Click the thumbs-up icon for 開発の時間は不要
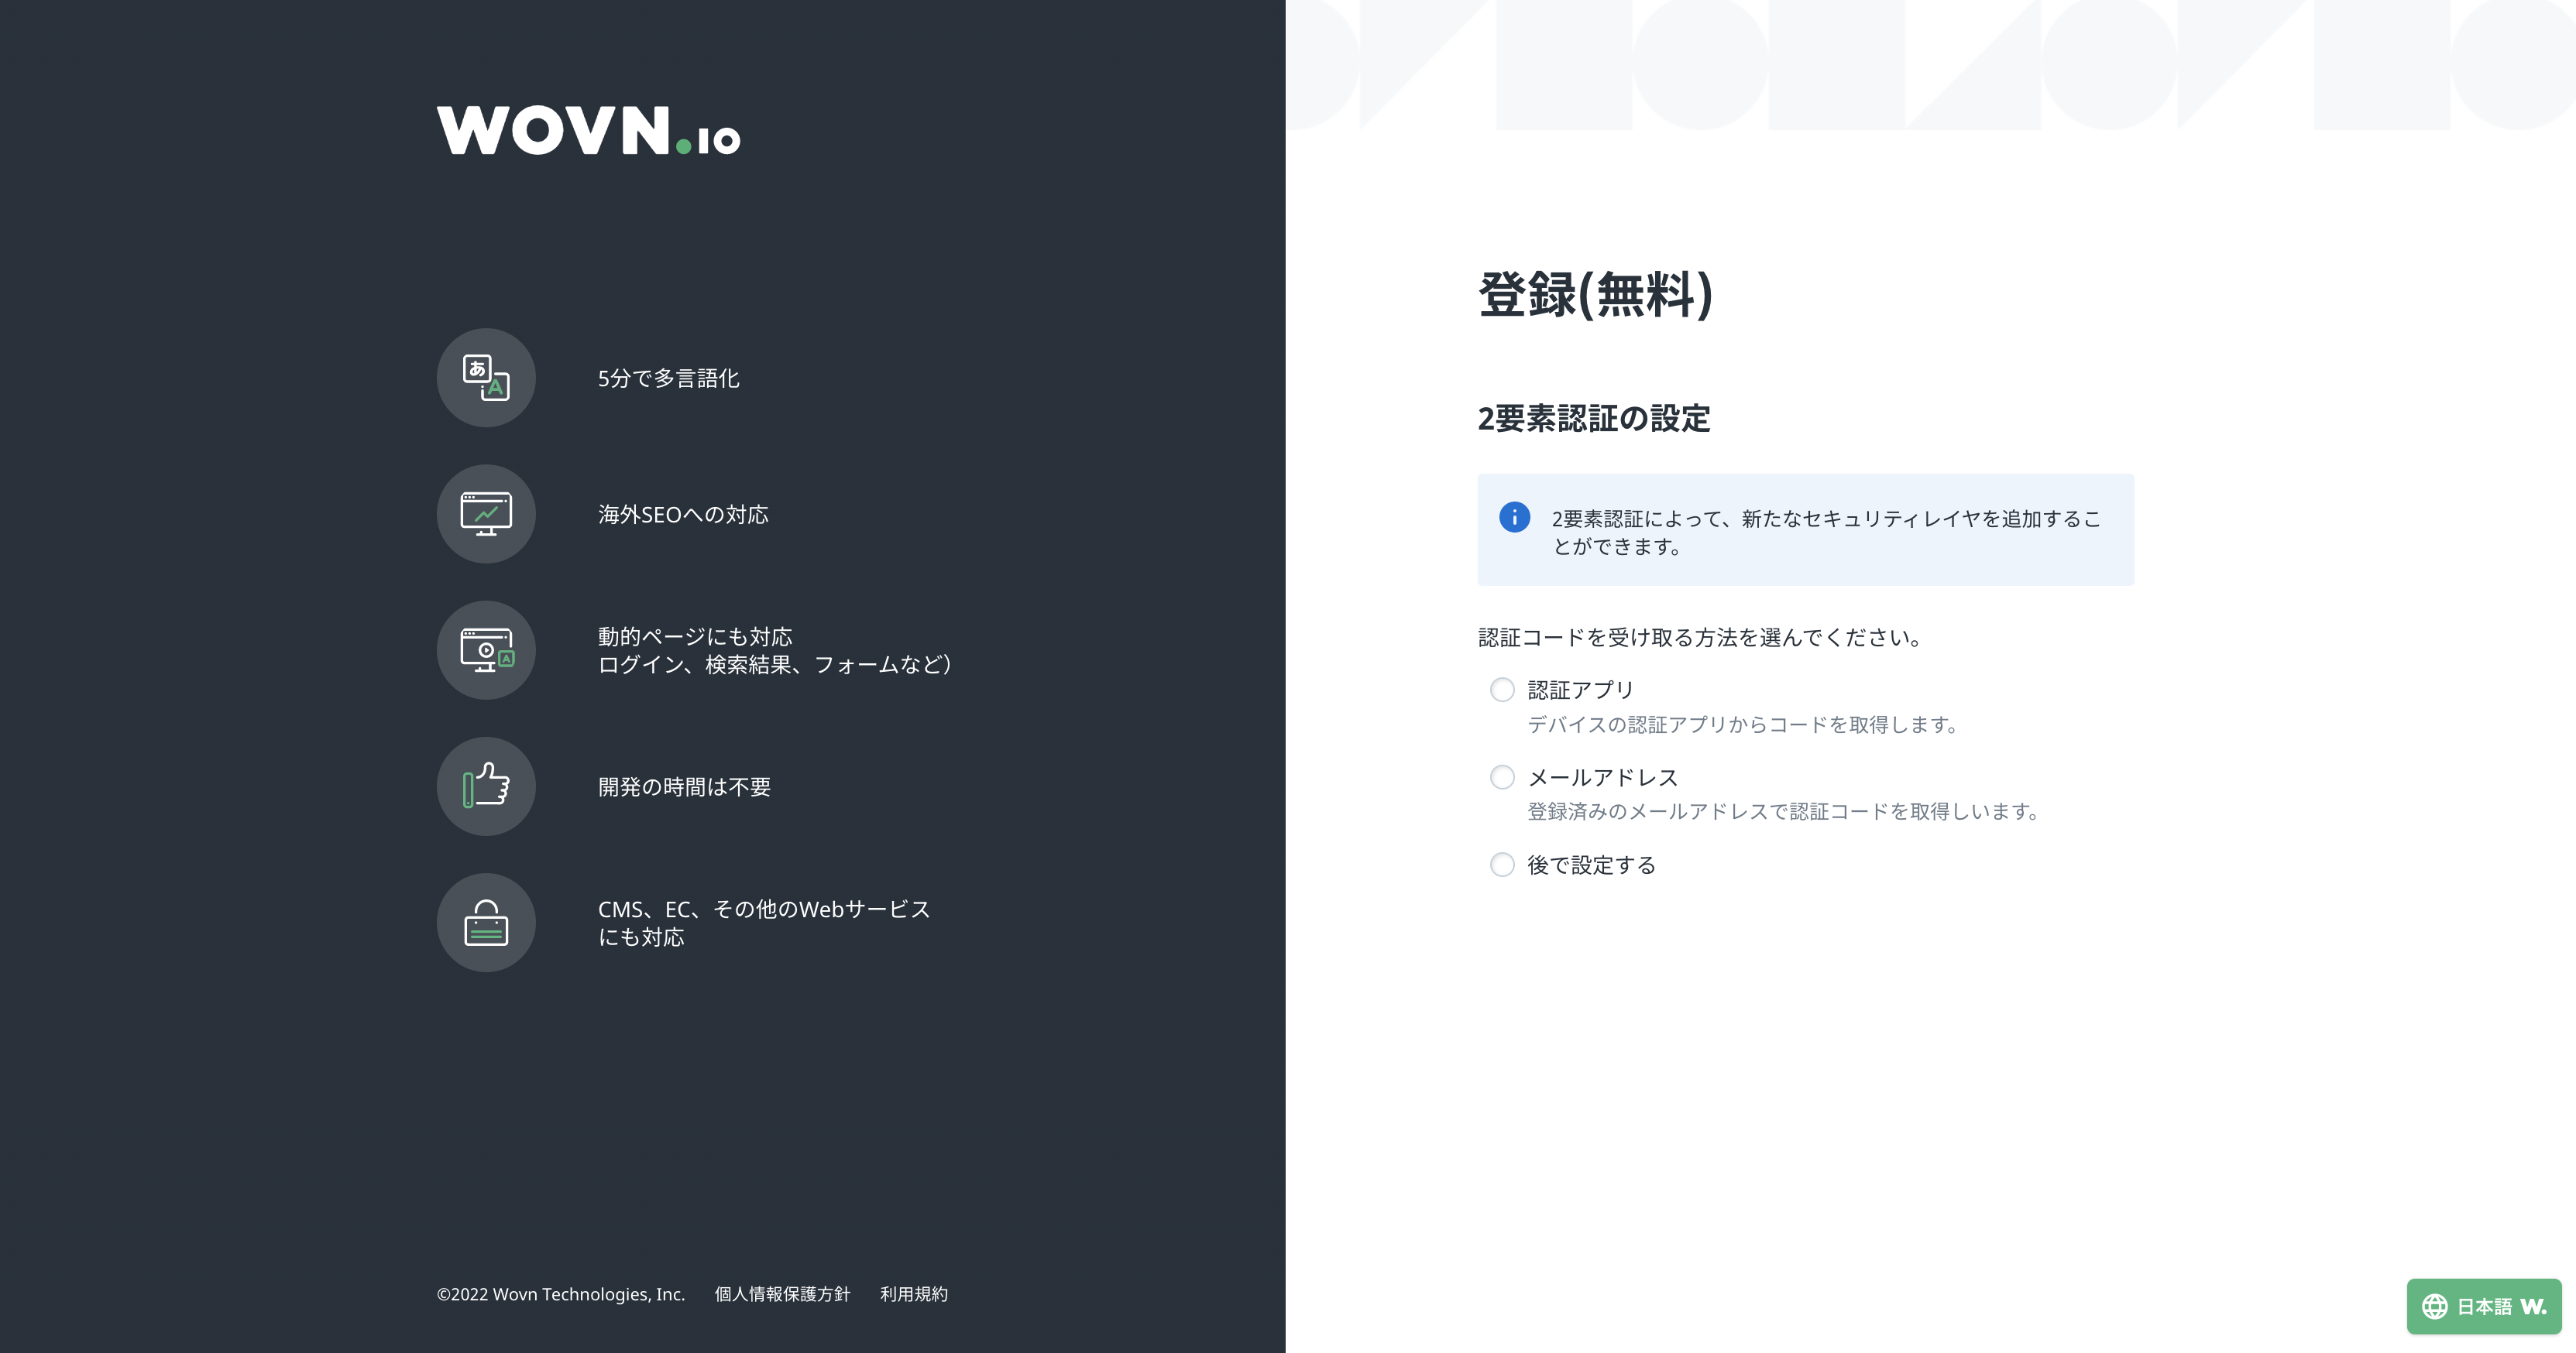2576x1353 pixels. pos(486,786)
